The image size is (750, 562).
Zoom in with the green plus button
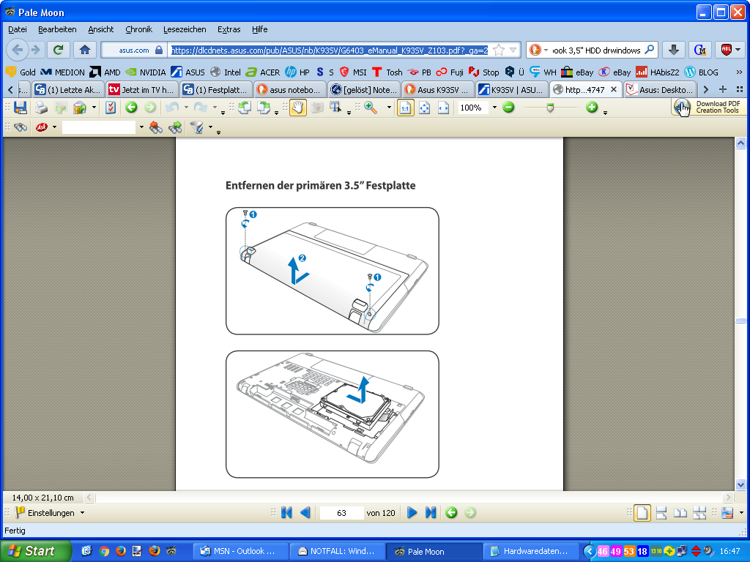592,108
